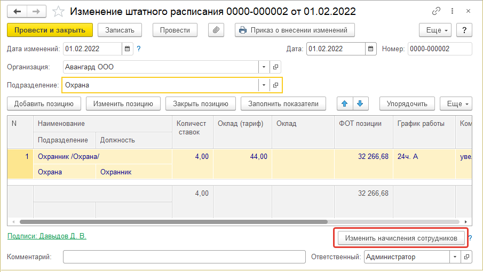Click into the Комментарий text field
This screenshot has height=272, width=483.
coord(184,257)
